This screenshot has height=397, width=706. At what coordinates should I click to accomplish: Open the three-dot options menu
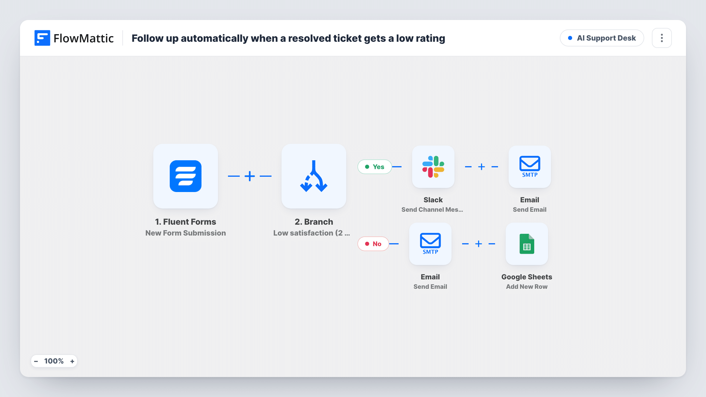pos(662,38)
